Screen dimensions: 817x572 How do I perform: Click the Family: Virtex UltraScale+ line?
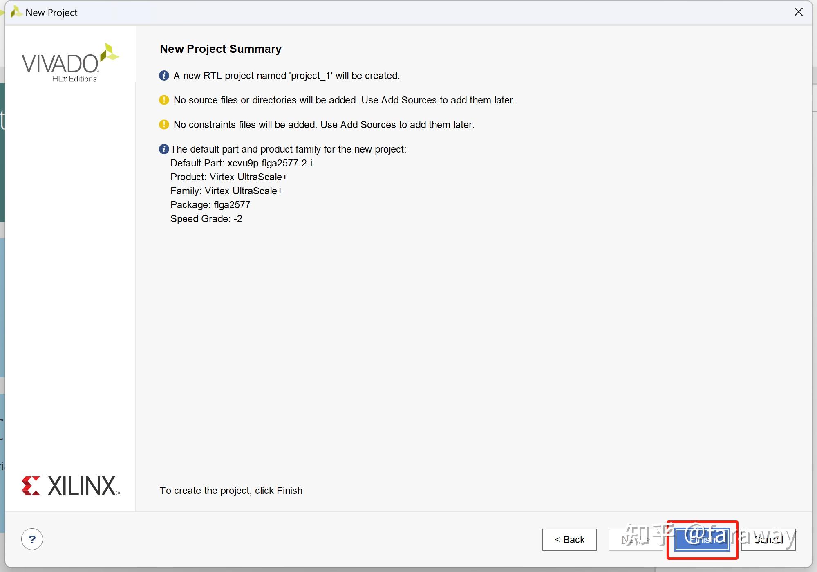tap(226, 191)
